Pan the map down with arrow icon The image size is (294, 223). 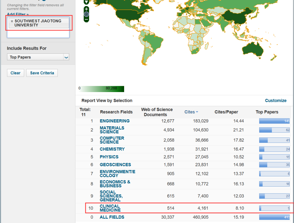tap(86, 2)
